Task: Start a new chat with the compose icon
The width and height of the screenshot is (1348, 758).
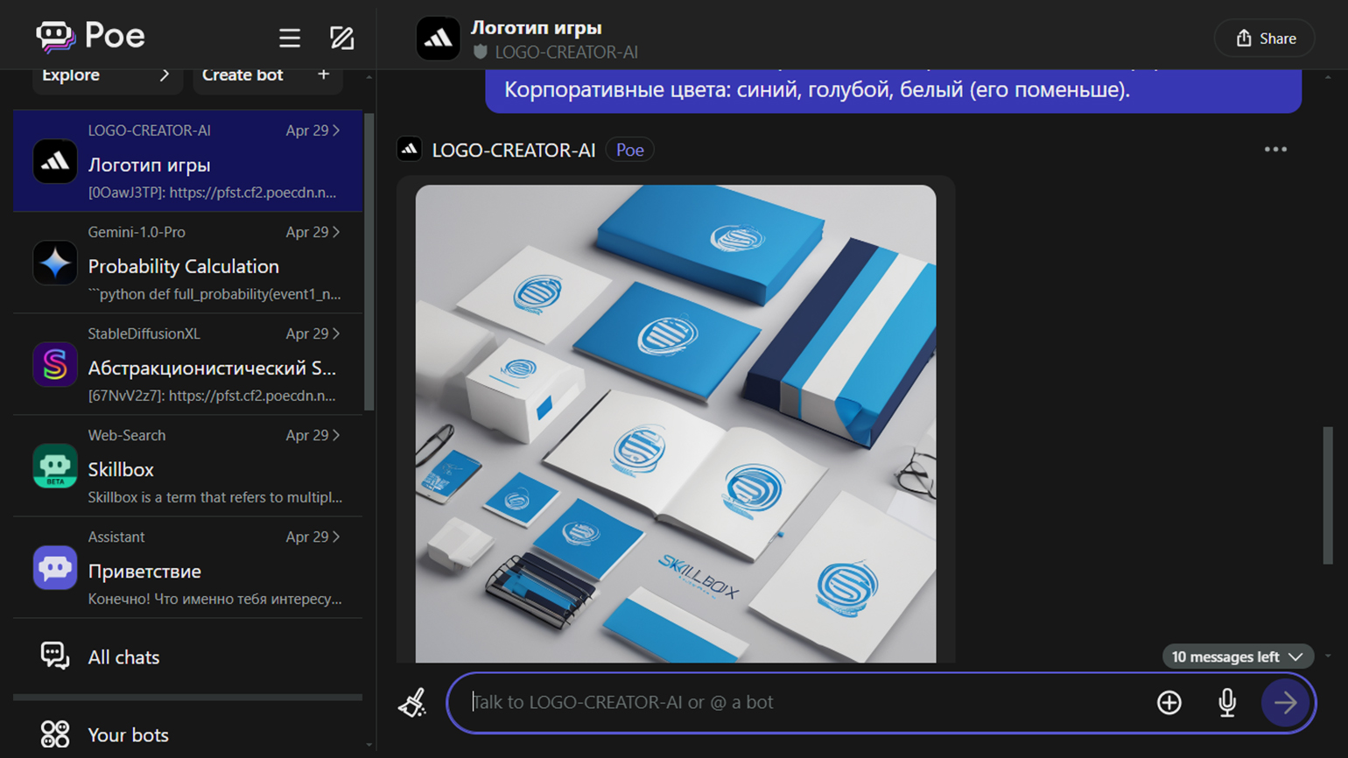Action: click(341, 38)
